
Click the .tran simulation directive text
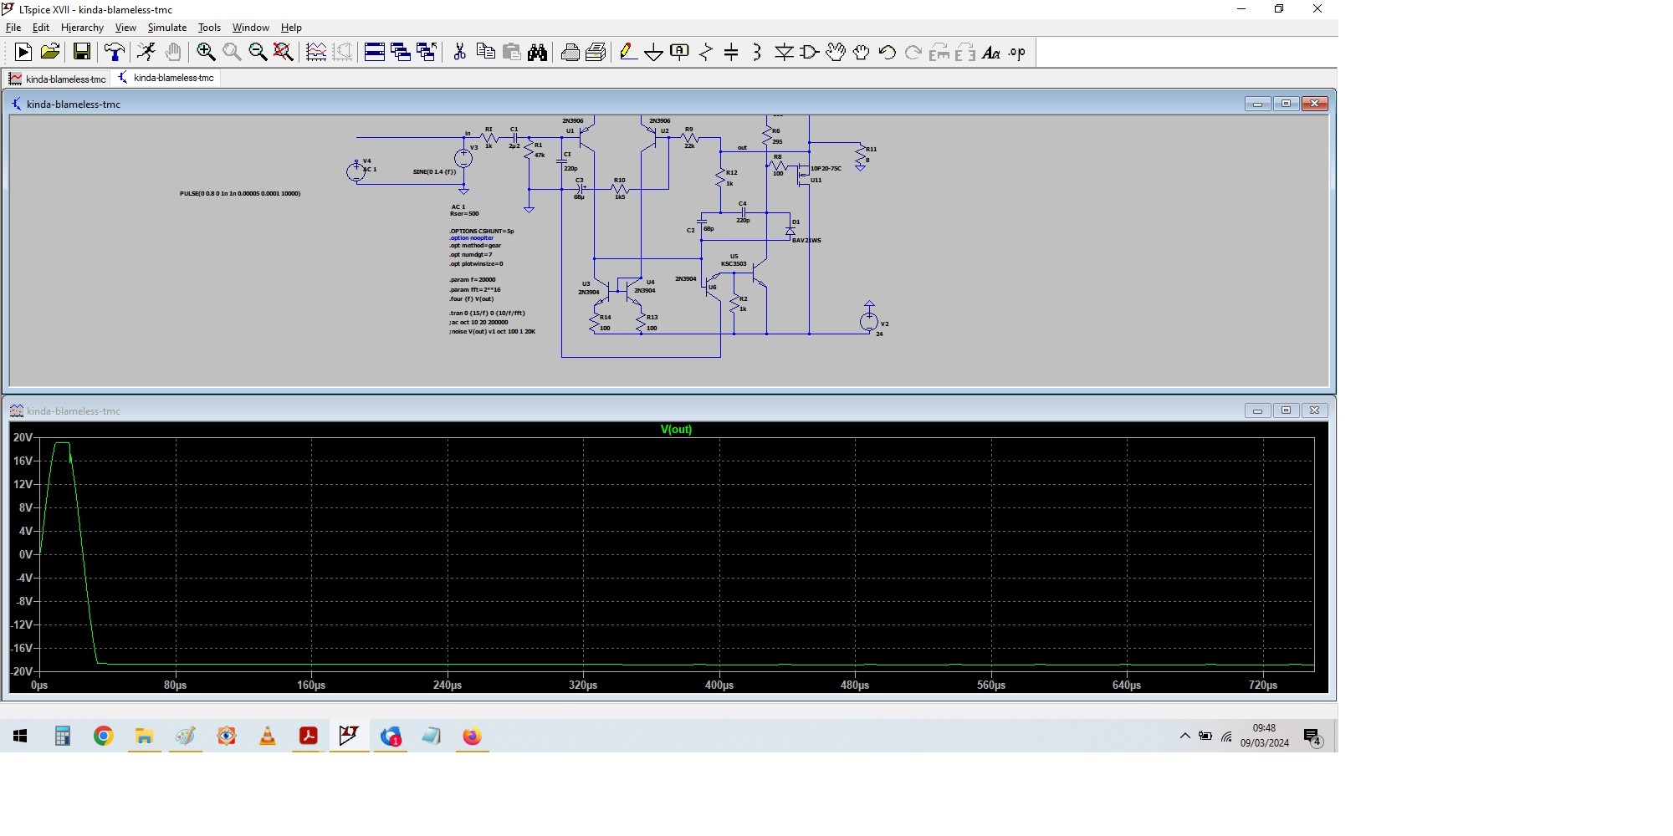click(x=487, y=313)
